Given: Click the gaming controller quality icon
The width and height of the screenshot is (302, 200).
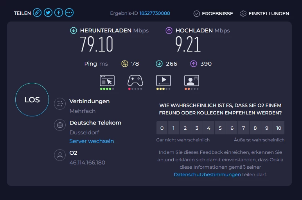Looking at the screenshot, I should (x=135, y=80).
